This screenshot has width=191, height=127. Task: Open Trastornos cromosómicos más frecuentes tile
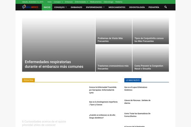(x=113, y=67)
